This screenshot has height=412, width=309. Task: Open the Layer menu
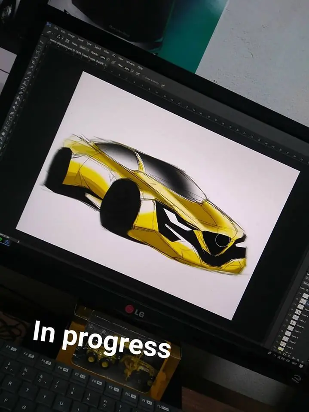click(x=80, y=39)
